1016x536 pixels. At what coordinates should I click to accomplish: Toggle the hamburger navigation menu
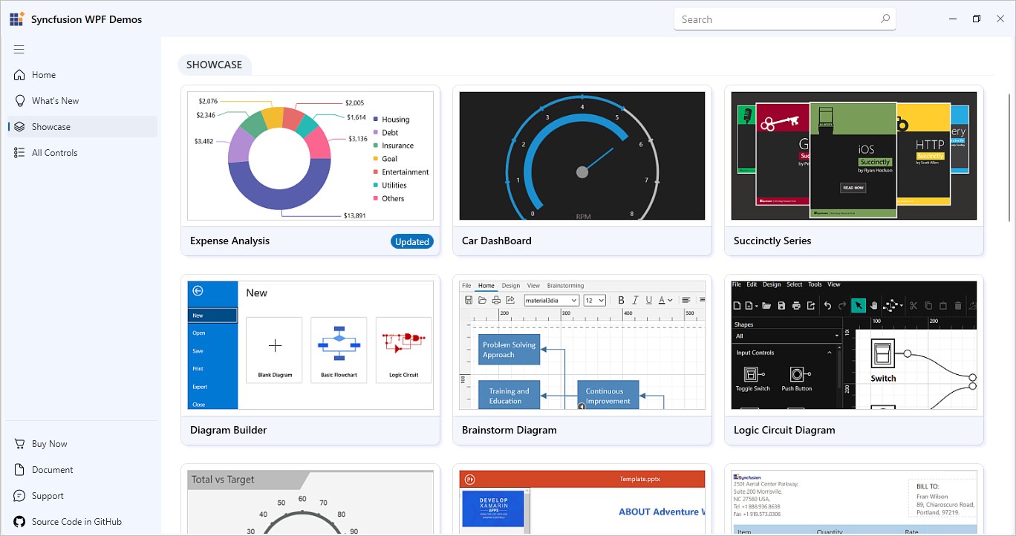19,50
